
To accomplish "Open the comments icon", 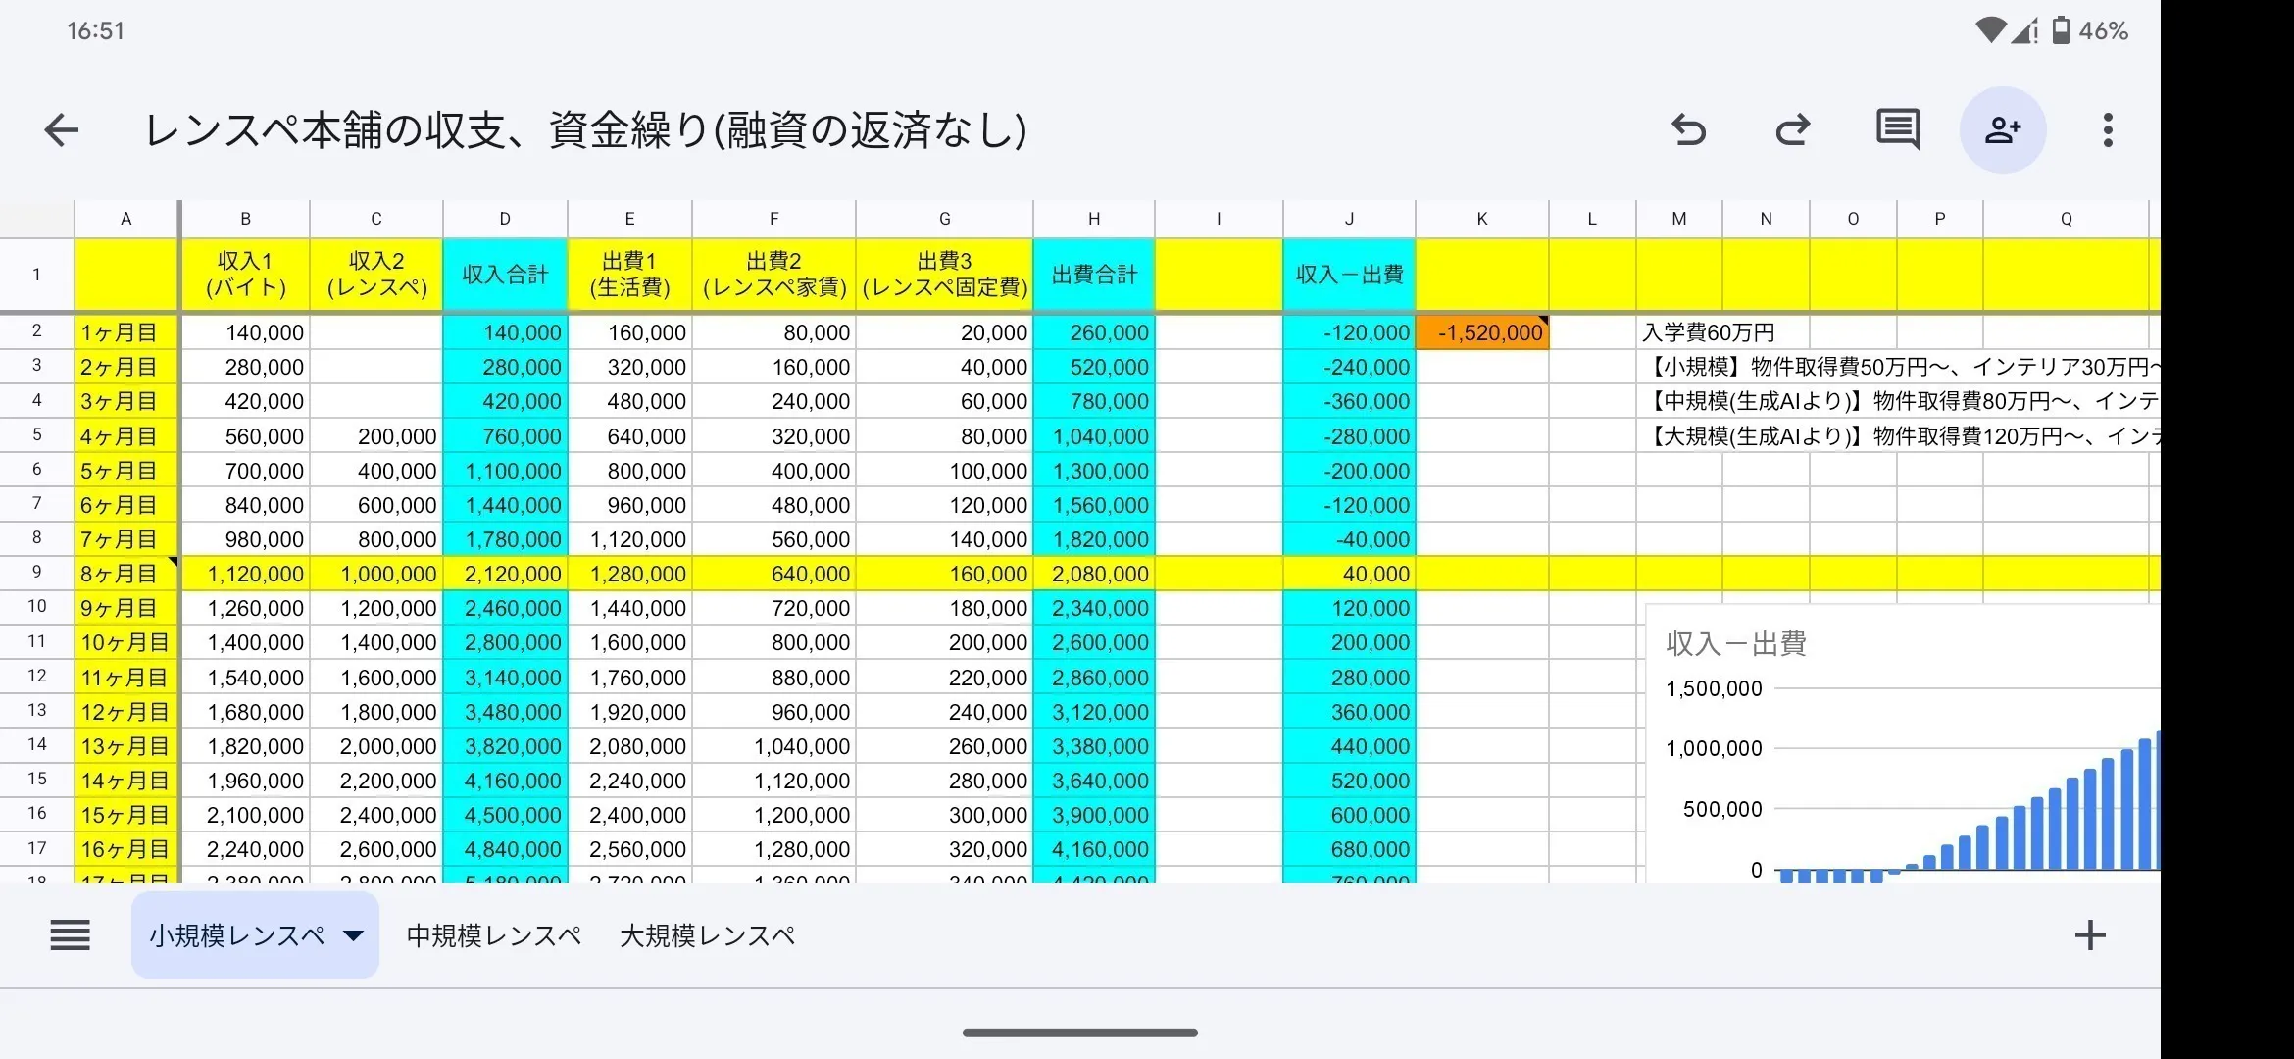I will click(x=1895, y=129).
